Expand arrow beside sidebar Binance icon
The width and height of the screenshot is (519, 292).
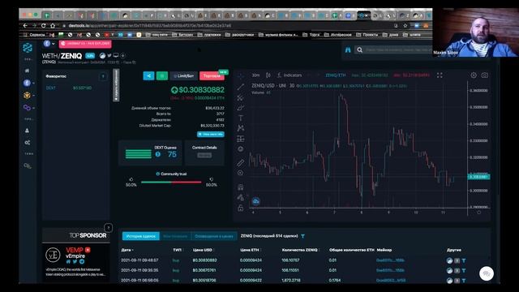click(x=33, y=96)
